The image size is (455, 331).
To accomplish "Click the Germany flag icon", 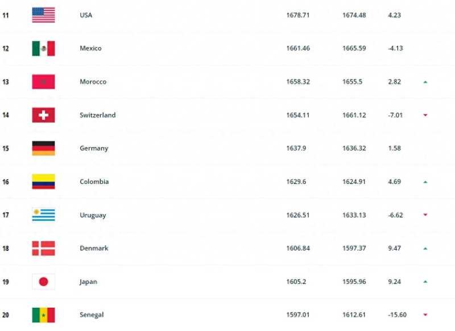I will tap(43, 148).
